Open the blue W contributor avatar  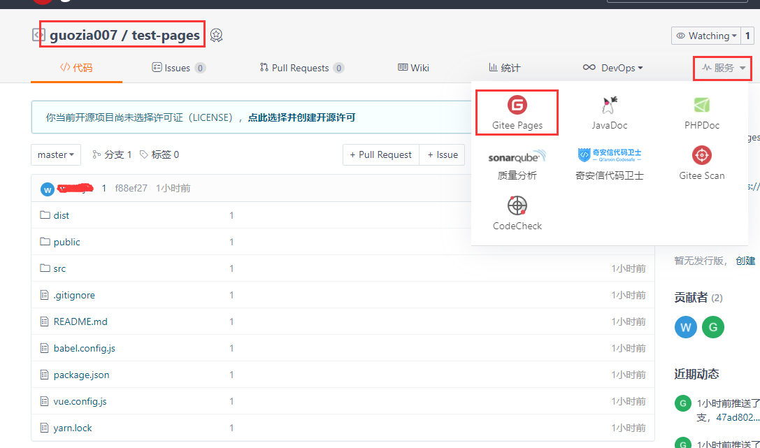685,327
